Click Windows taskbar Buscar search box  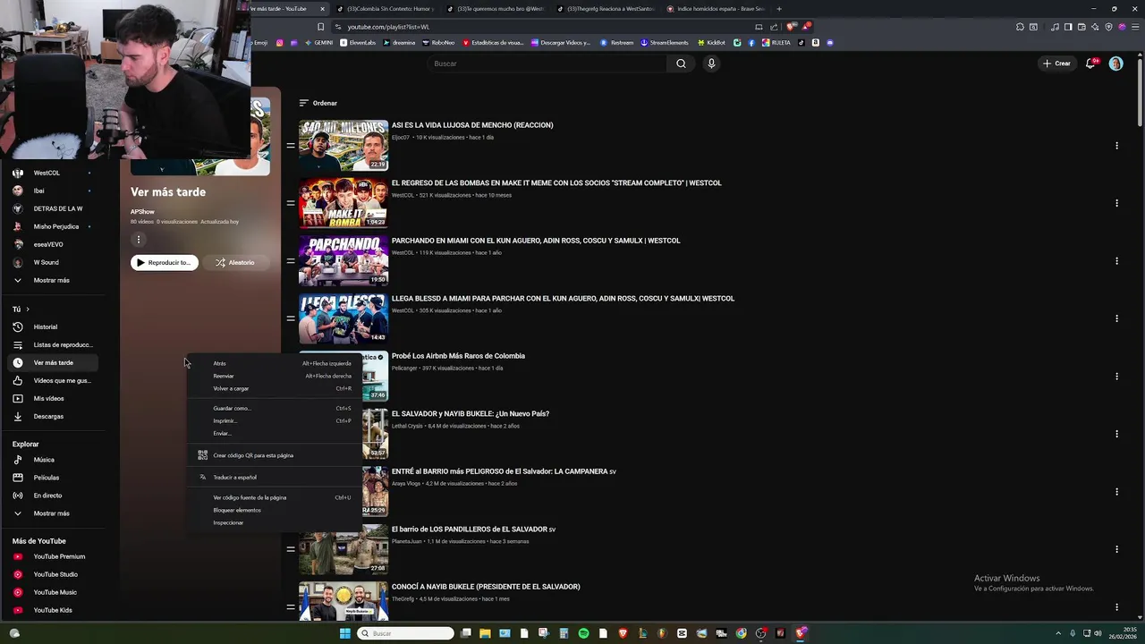[x=405, y=633]
